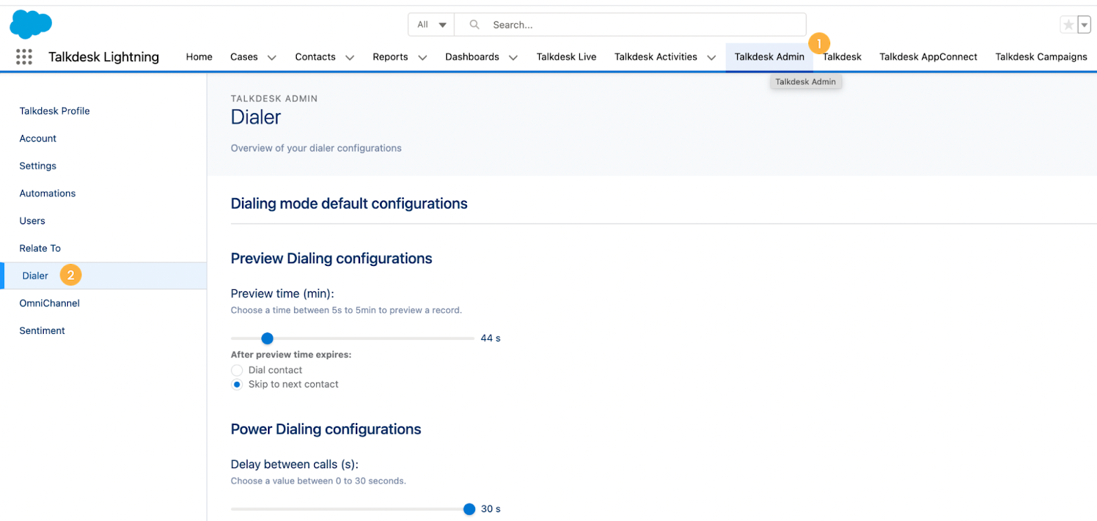Open the All search scope dropdown
Screen dimensions: 1097x521
point(432,25)
